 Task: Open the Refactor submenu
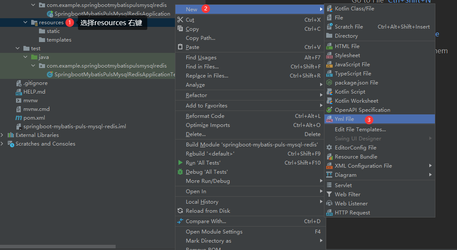tap(250, 95)
